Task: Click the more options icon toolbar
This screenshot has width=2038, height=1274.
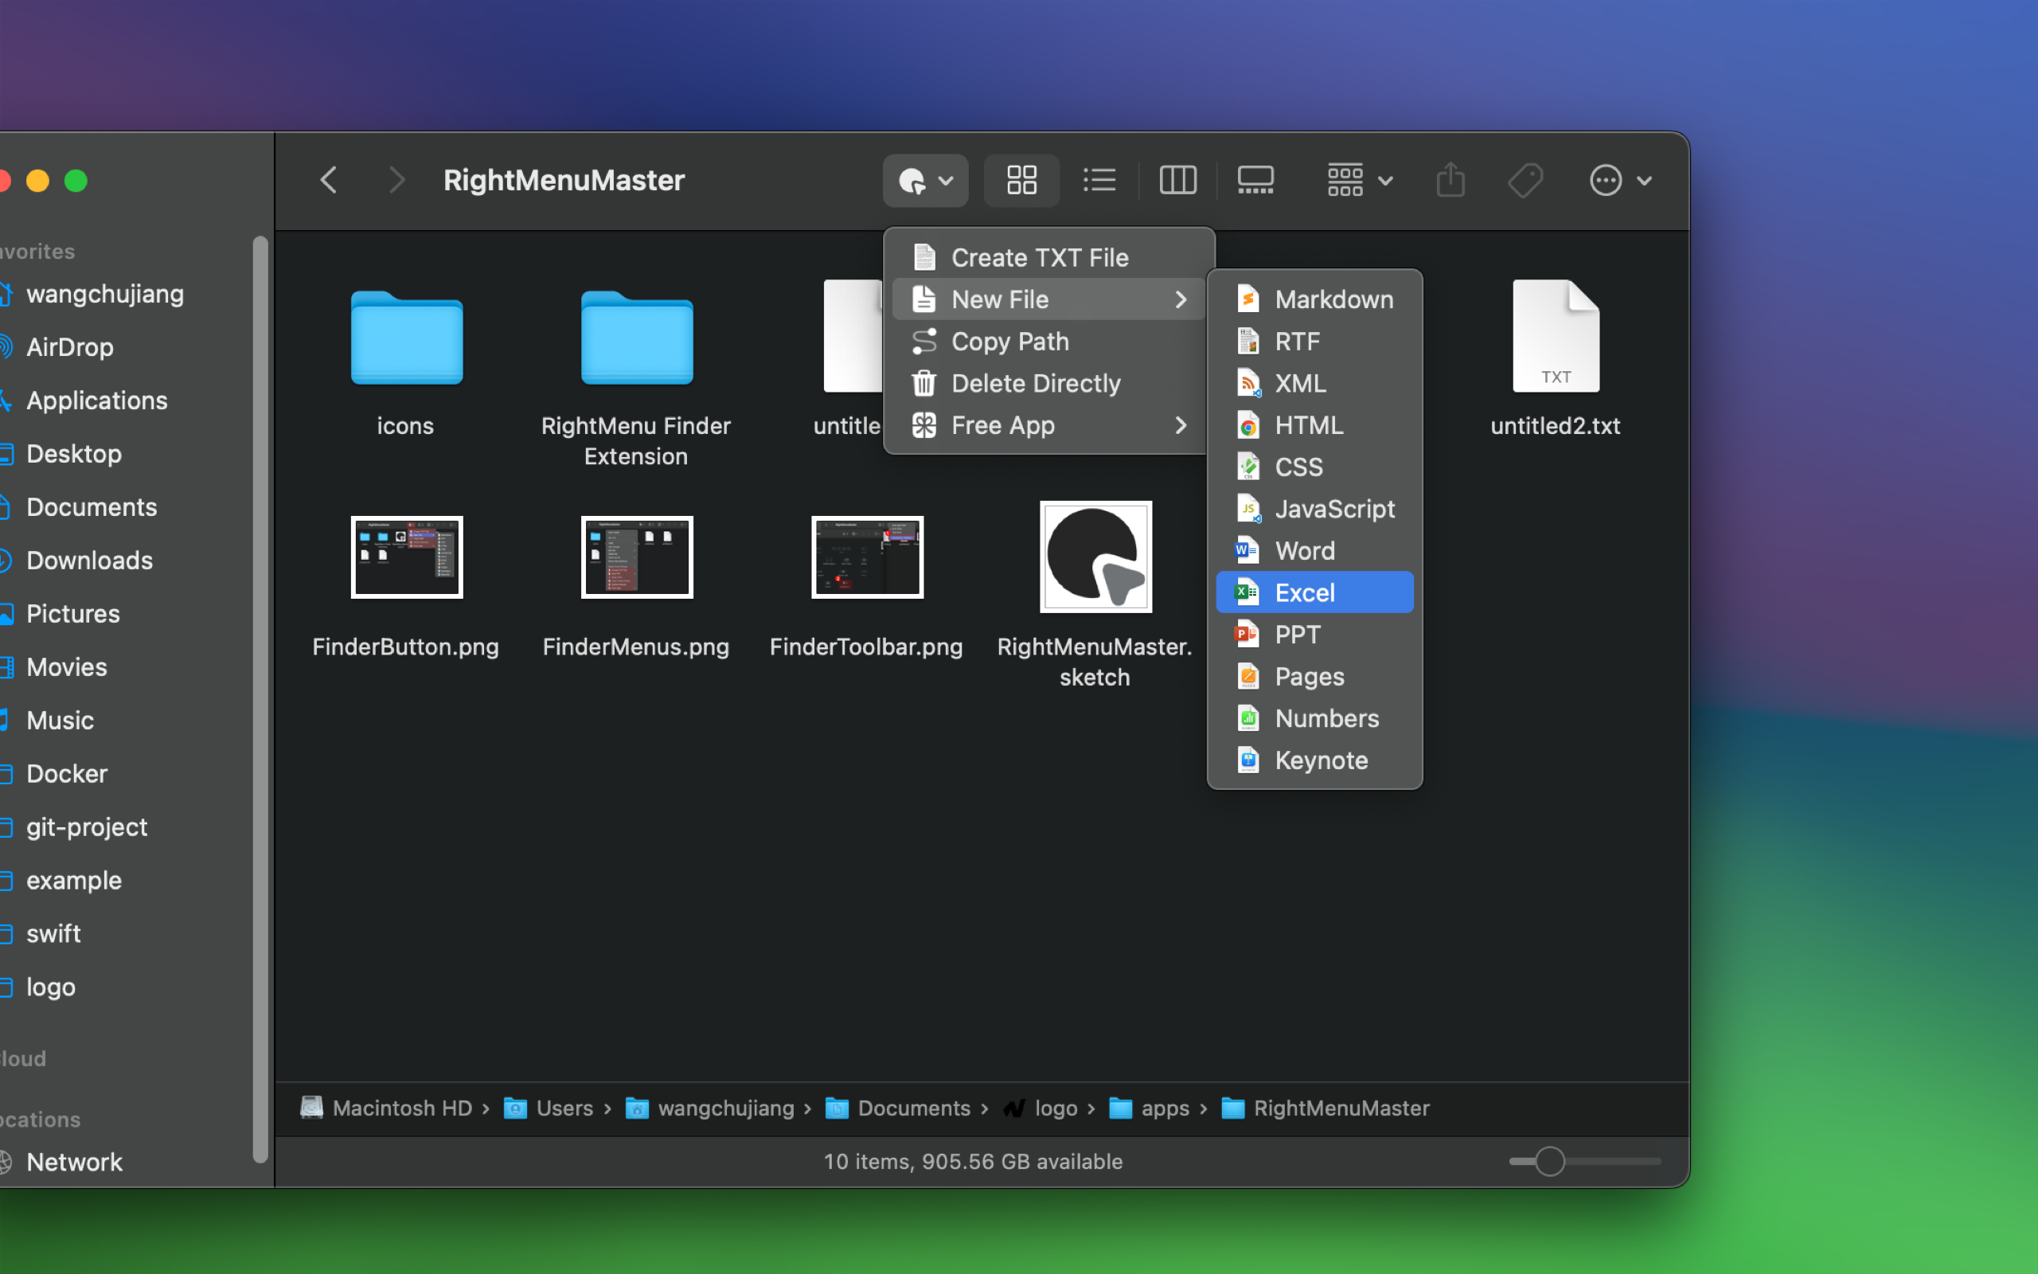Action: click(1607, 179)
